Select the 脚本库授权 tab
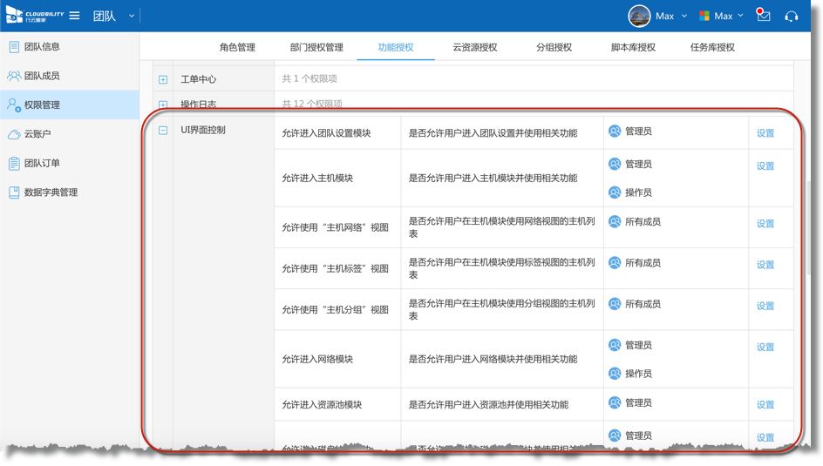The height and width of the screenshot is (466, 823). point(632,47)
